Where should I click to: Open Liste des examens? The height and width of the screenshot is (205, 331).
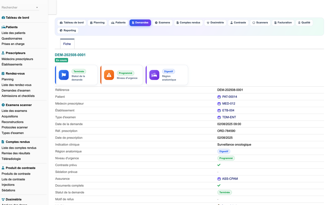click(x=14, y=111)
